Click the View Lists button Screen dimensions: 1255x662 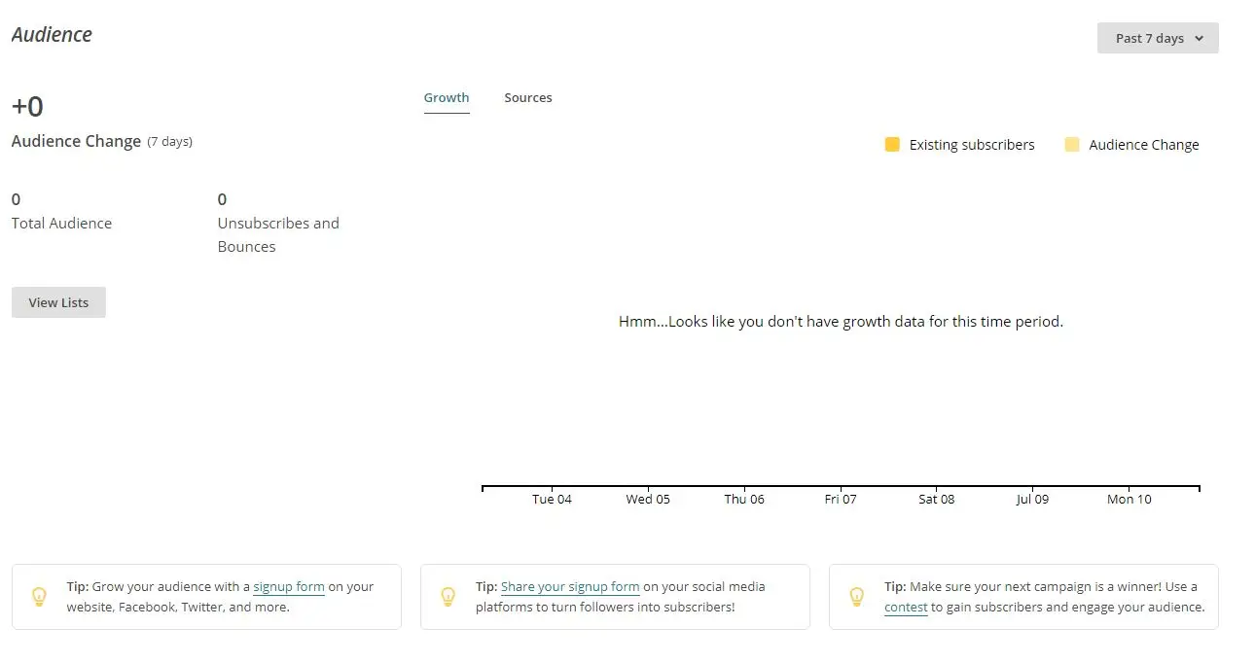pyautogui.click(x=58, y=302)
